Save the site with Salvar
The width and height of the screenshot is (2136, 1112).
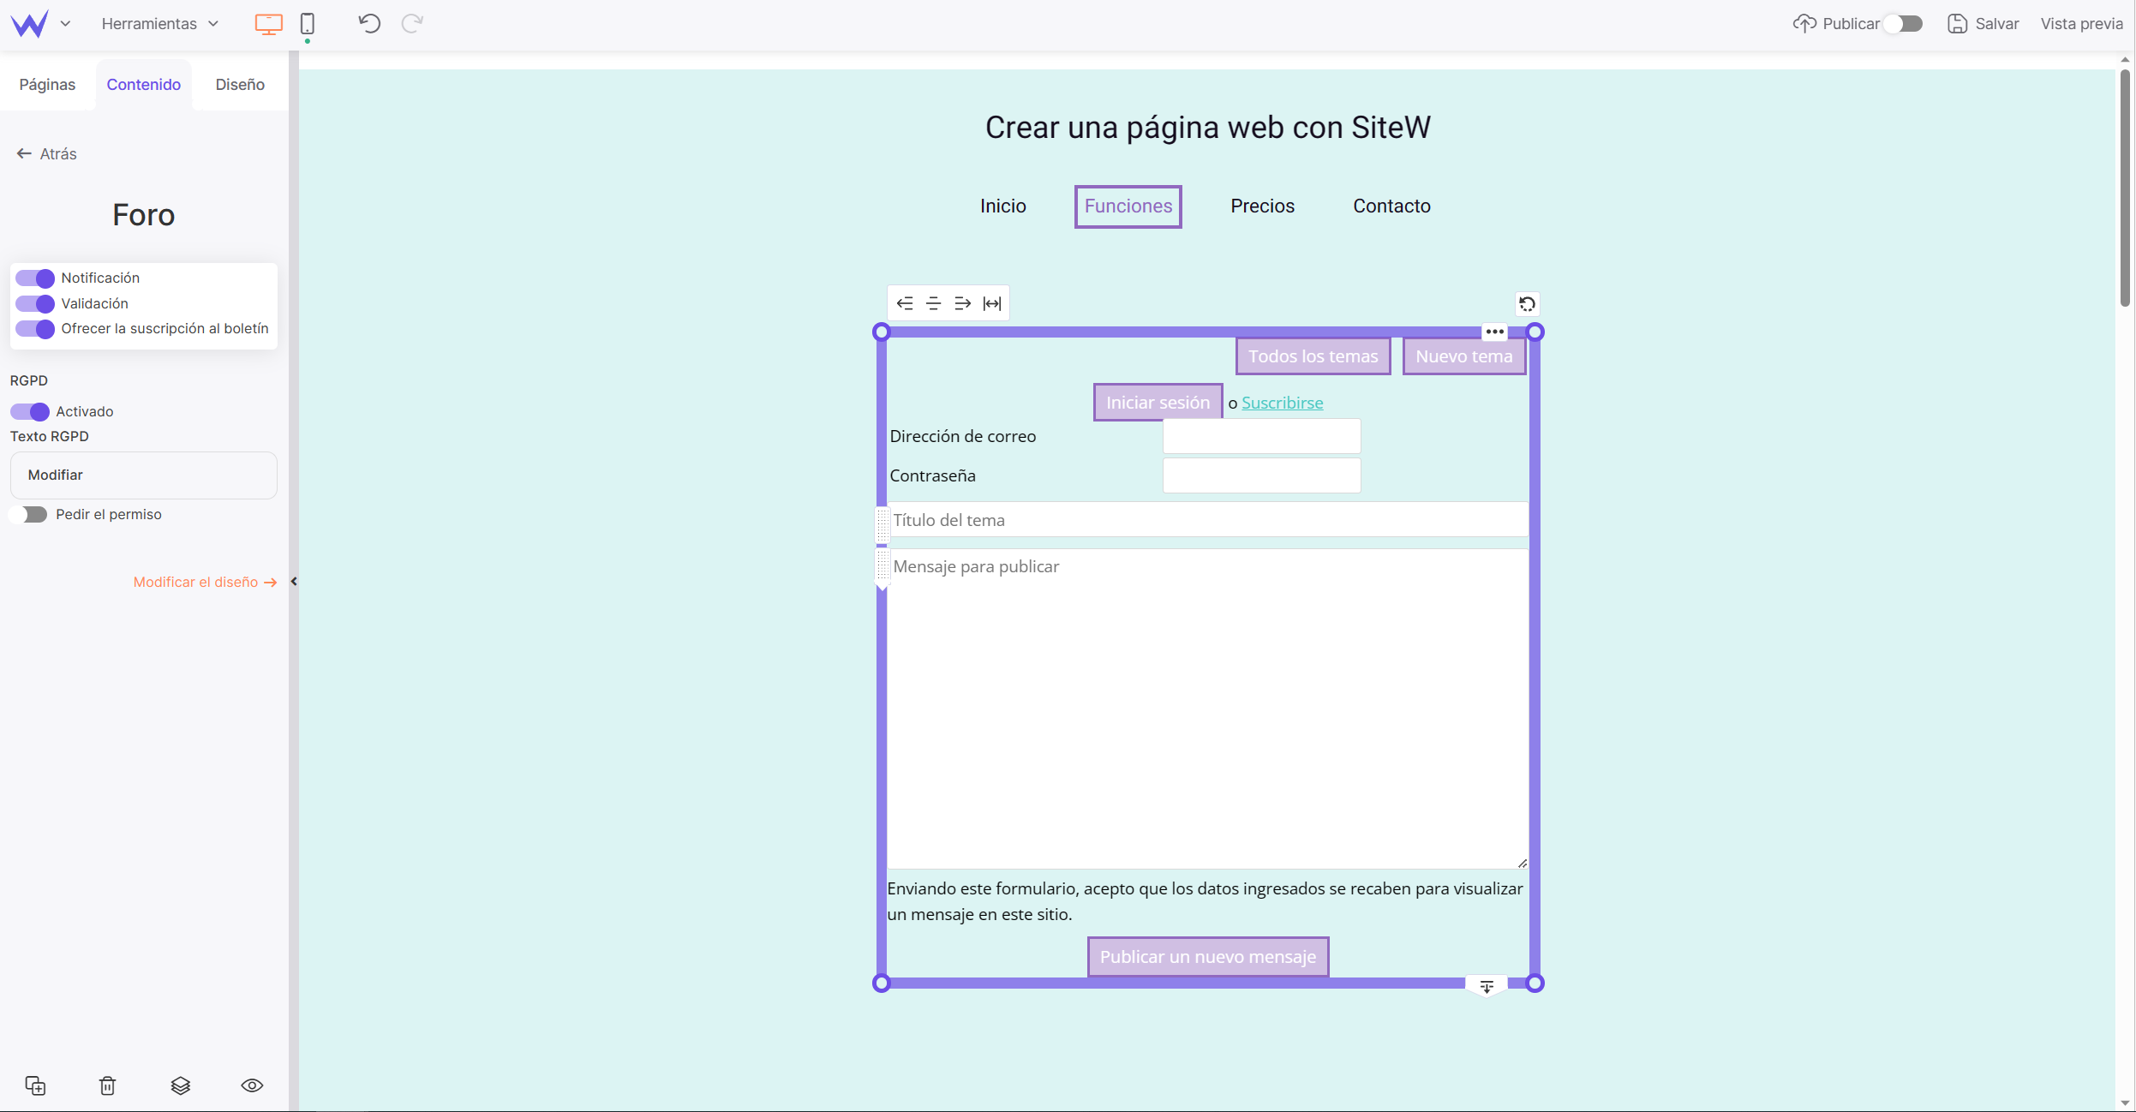click(1983, 24)
